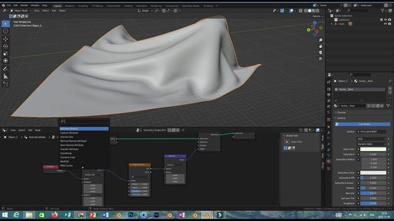The image size is (394, 221).
Task: Open the Render menu in top bar
Action: pyautogui.click(x=24, y=6)
